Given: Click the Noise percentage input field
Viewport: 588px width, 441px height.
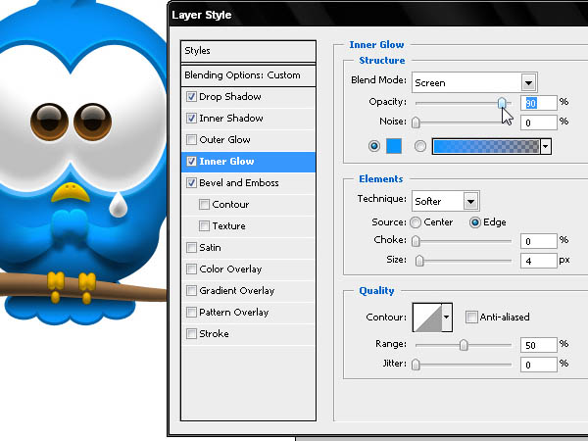Looking at the screenshot, I should coord(538,122).
